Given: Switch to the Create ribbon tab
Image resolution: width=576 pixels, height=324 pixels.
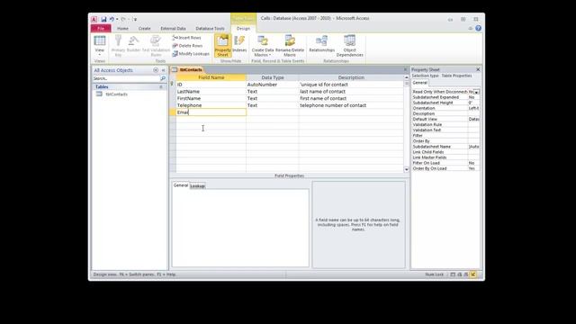Looking at the screenshot, I should tap(144, 28).
